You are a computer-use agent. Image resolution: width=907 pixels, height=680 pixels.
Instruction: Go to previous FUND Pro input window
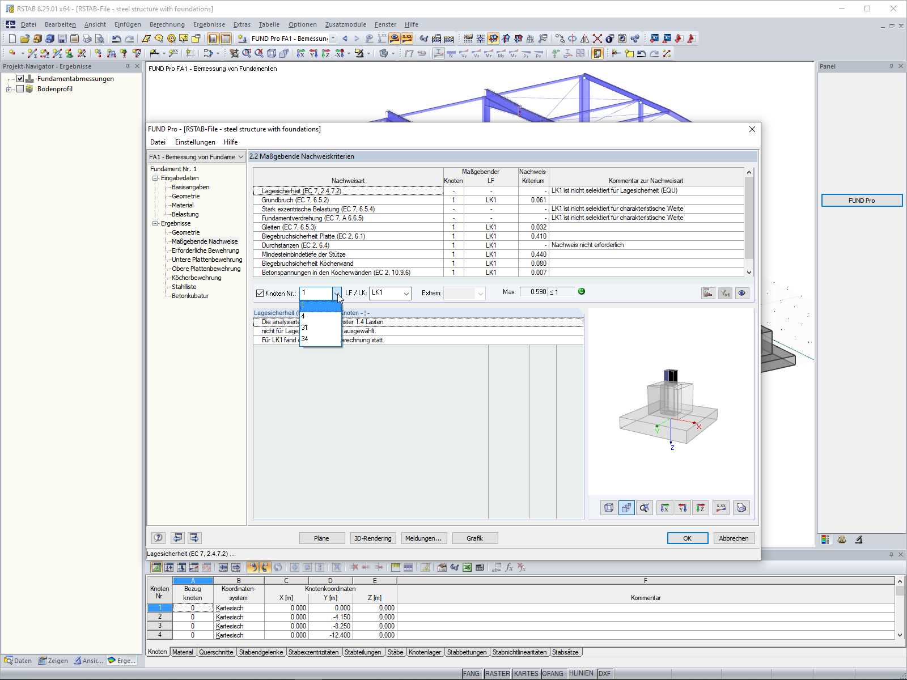tap(178, 538)
